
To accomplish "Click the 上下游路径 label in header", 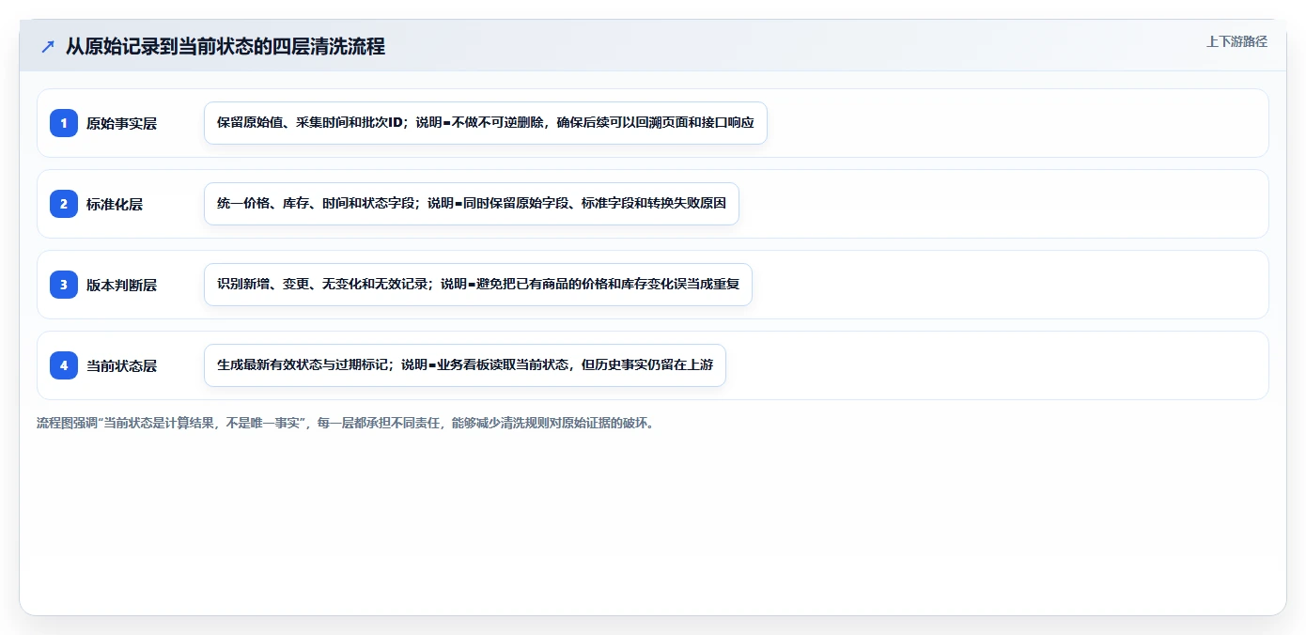I will (1236, 41).
